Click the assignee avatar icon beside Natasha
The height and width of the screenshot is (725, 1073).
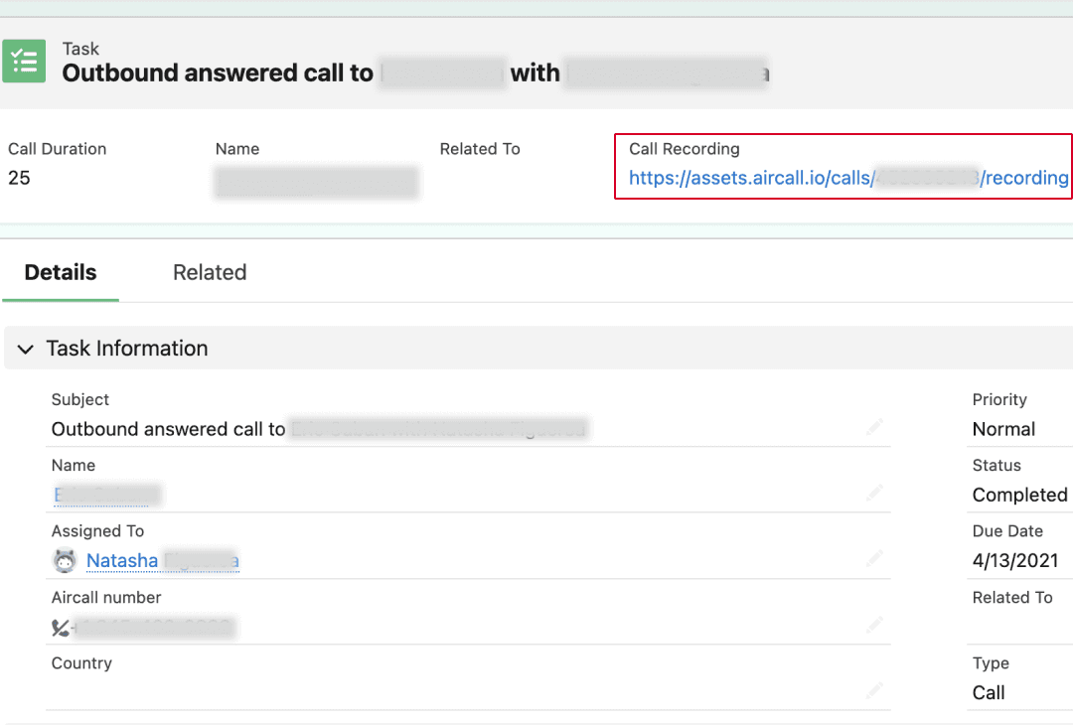(65, 561)
